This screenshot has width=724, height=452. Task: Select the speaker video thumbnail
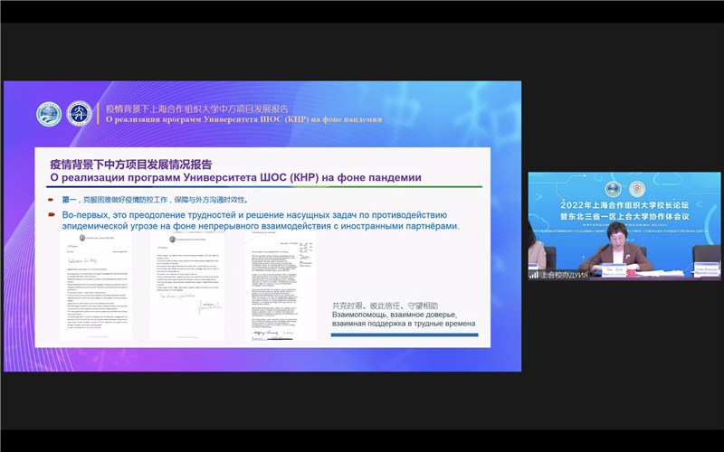click(624, 226)
